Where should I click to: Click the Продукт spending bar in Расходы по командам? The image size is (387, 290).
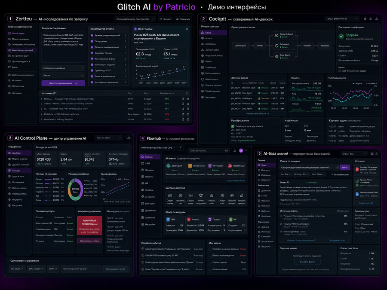[x=49, y=179]
